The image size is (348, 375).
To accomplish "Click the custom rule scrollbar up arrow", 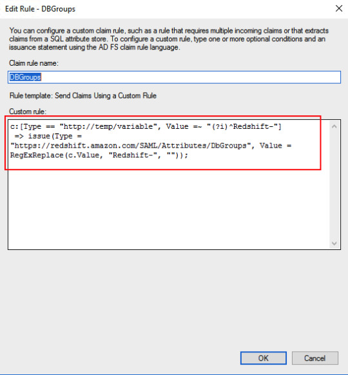I will (334, 126).
